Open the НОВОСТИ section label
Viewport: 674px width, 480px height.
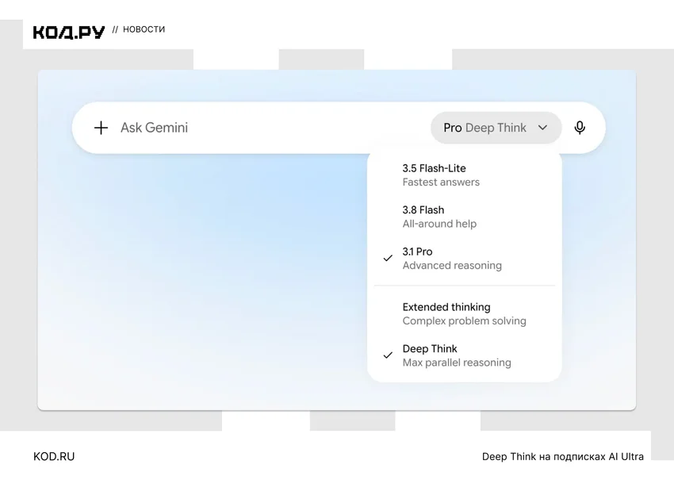click(x=144, y=29)
